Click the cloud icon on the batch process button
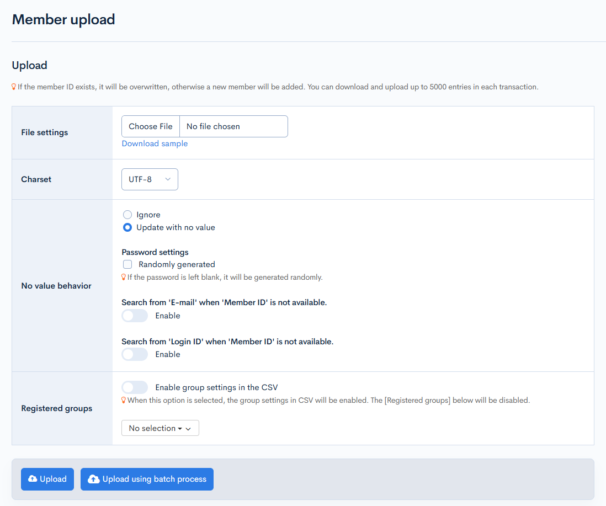The width and height of the screenshot is (606, 506). [94, 479]
